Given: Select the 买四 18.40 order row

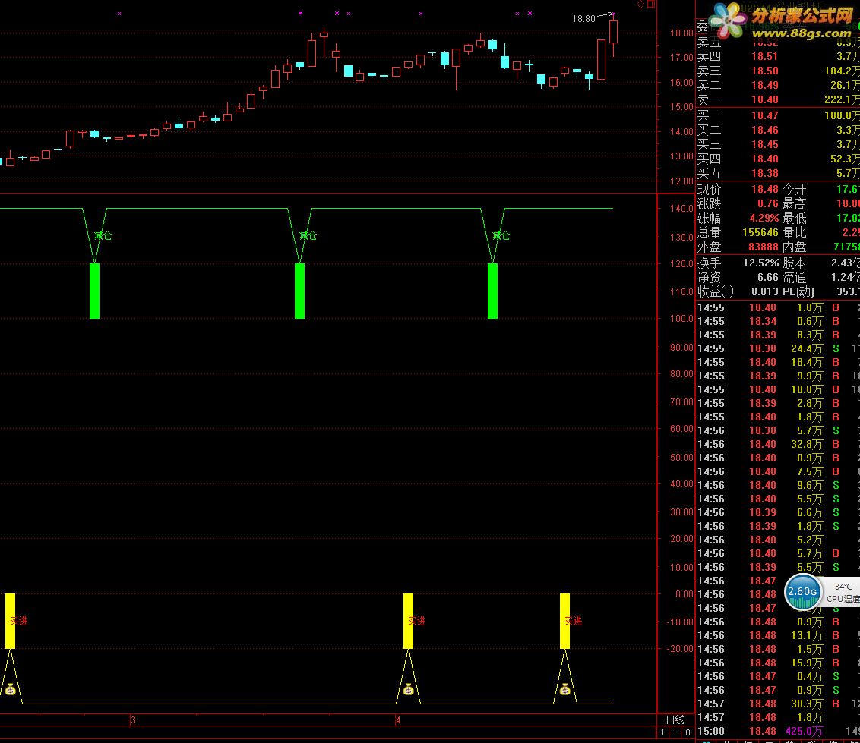Looking at the screenshot, I should tap(778, 159).
